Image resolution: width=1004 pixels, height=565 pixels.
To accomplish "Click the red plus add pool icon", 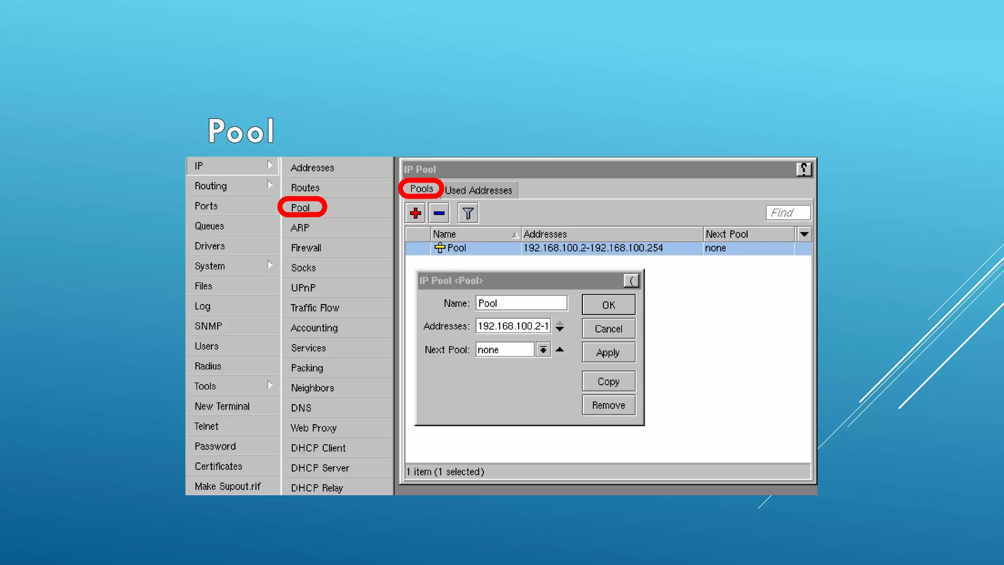I will pos(415,213).
